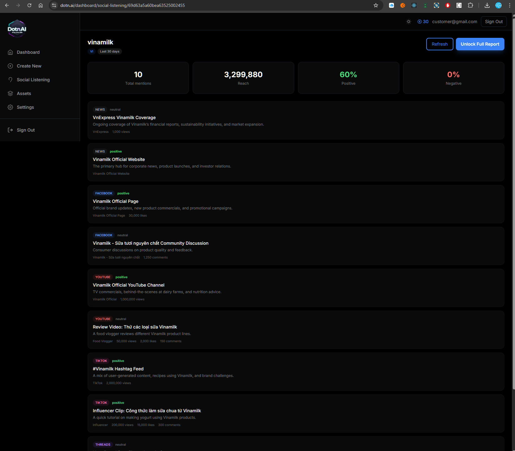Open the #Vinamilk Hashtag Feed mention

click(296, 372)
